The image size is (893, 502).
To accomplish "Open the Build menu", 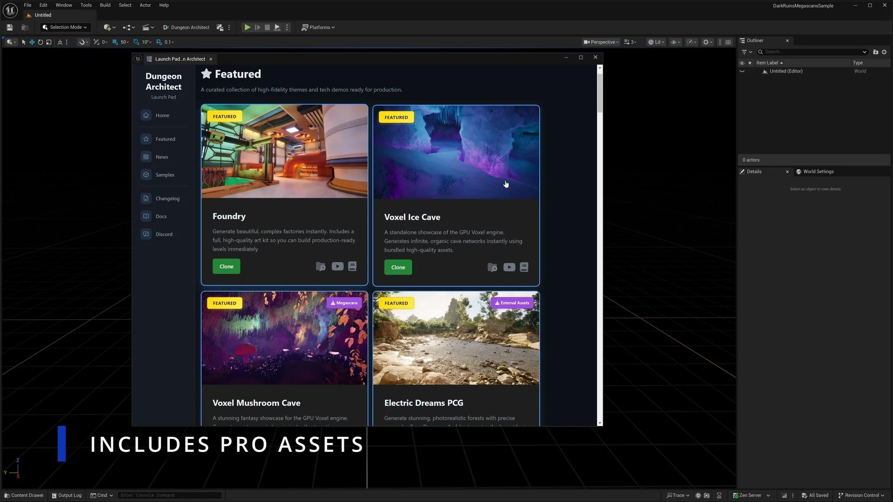I will 105,5.
